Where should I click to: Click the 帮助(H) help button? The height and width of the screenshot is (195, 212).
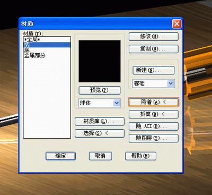pos(140,156)
